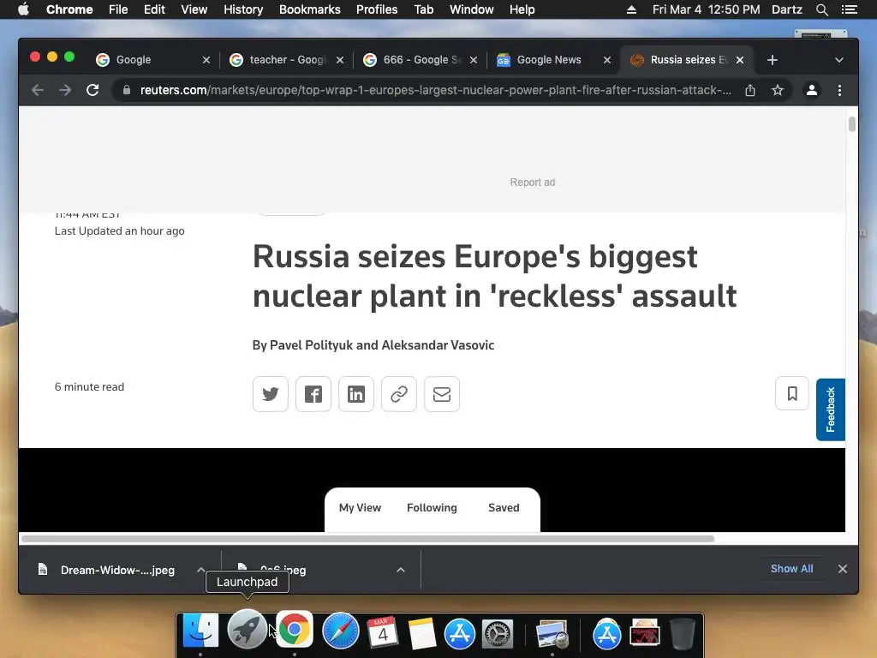Open Finder from the Dock
This screenshot has height=658, width=877.
click(x=200, y=632)
